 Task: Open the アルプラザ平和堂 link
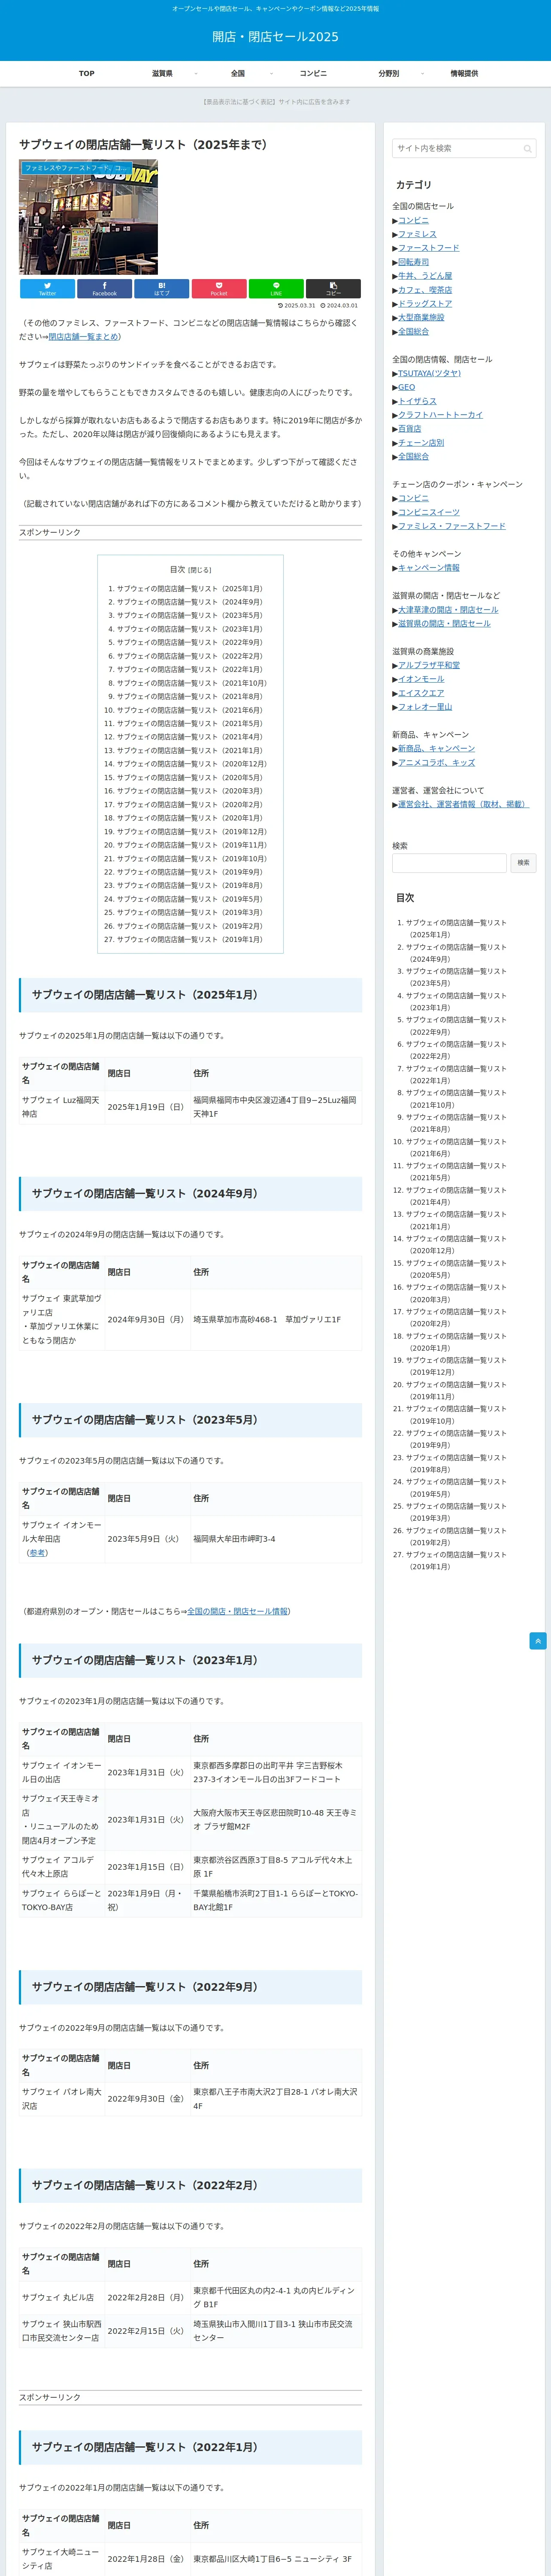pos(429,665)
